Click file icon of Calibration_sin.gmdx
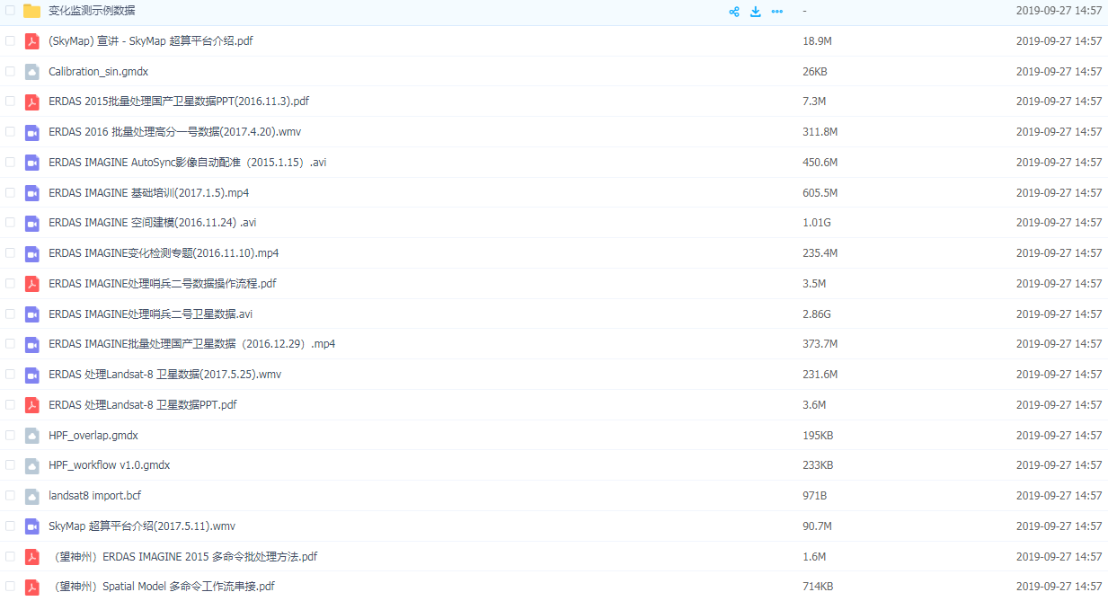The image size is (1108, 601). pyautogui.click(x=32, y=71)
